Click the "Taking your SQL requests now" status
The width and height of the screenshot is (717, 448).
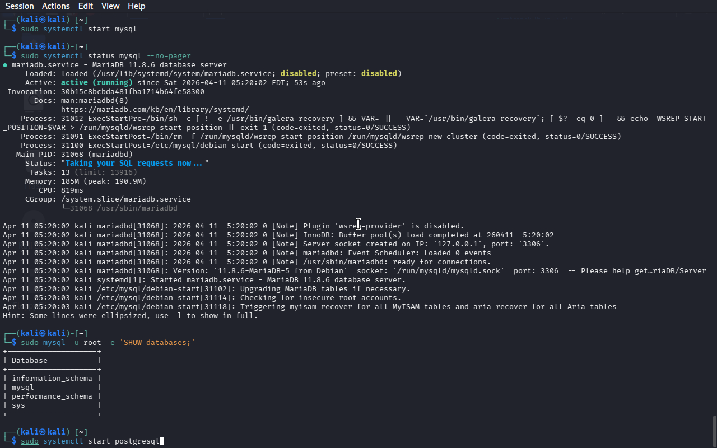[134, 164]
